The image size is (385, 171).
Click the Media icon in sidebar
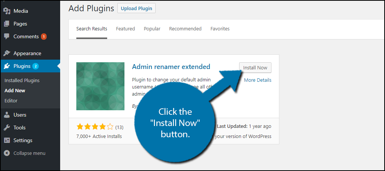click(7, 11)
